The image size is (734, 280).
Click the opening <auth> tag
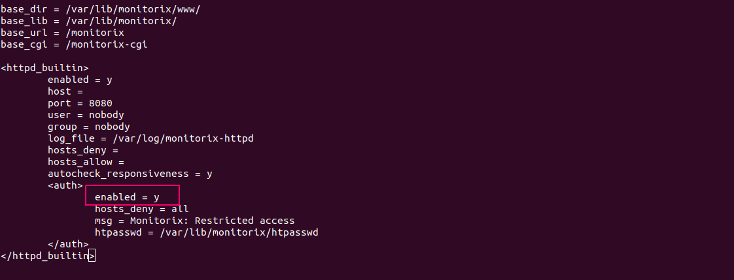[x=65, y=185]
